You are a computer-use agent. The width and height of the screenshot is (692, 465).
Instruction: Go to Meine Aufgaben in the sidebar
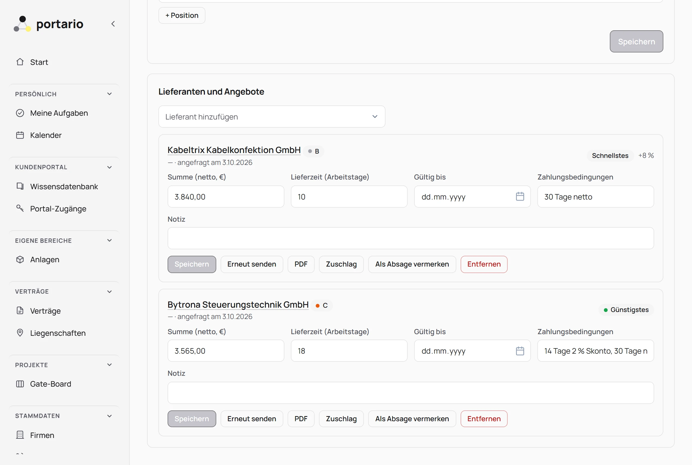pos(59,113)
